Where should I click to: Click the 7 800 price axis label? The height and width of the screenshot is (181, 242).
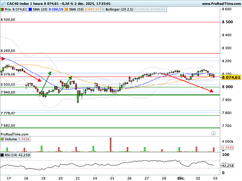227,113
